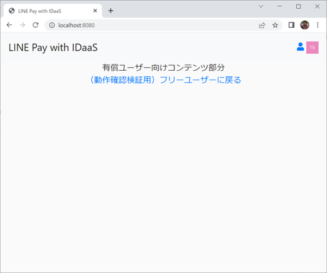Select the LINE Pay with IDaaS tab

click(x=52, y=11)
